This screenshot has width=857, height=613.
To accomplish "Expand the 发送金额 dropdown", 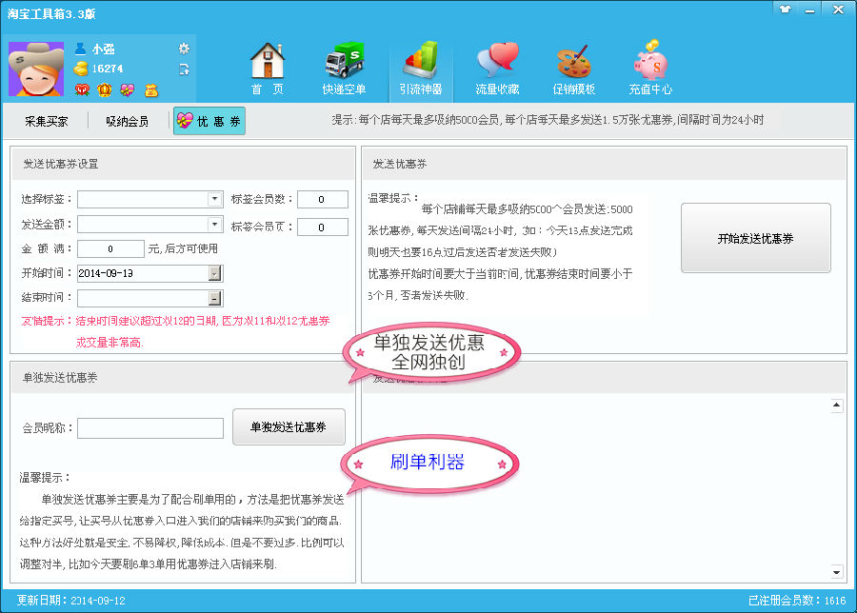I will pos(215,225).
